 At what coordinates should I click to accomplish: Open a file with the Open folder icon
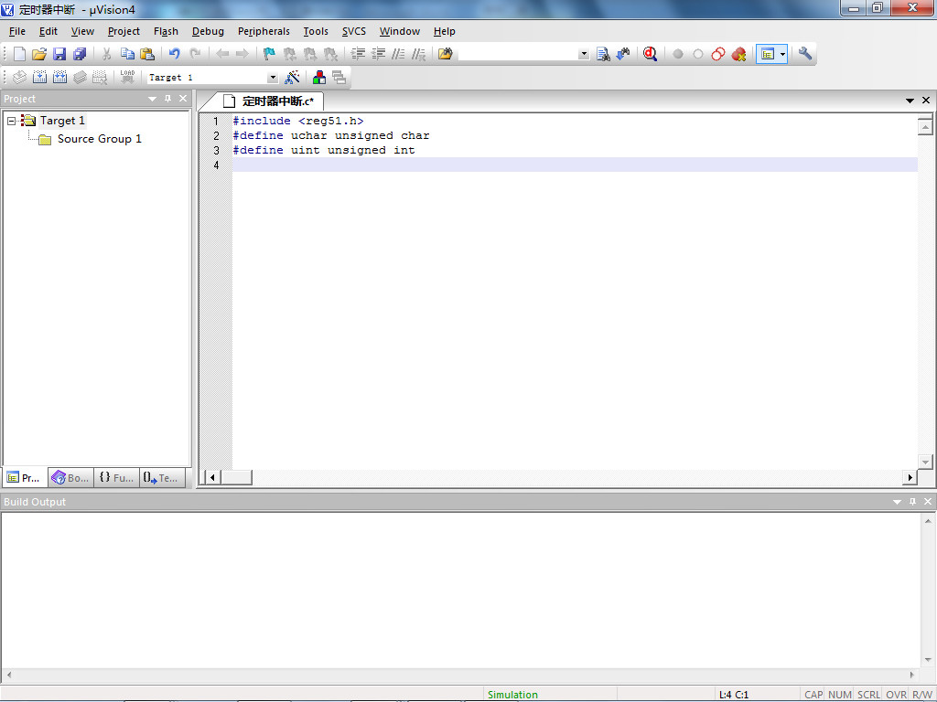tap(39, 54)
